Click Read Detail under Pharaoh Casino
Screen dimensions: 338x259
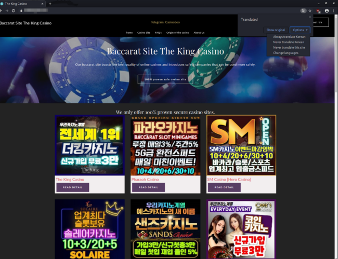click(149, 187)
